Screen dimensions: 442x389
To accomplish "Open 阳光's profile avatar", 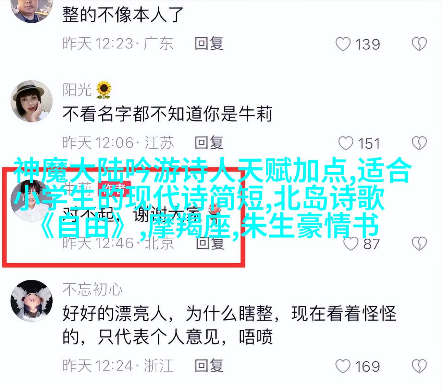I will (x=32, y=101).
